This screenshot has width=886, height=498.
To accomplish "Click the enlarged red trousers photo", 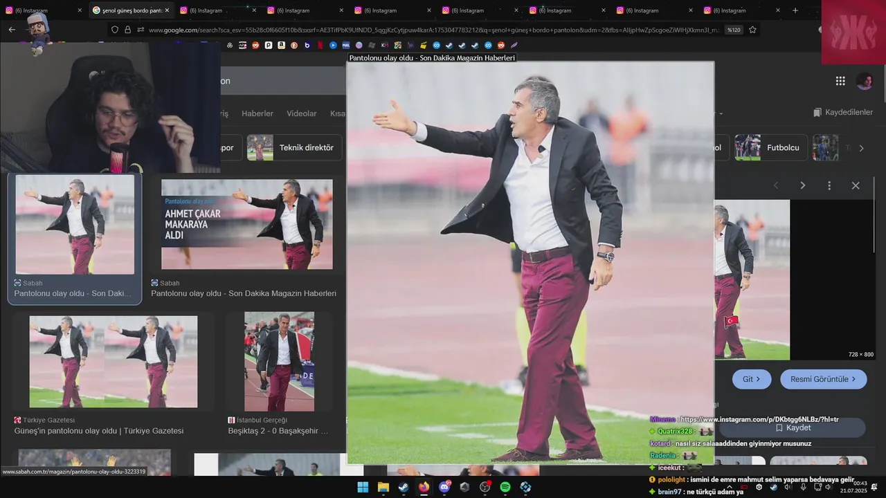I will pos(530,263).
